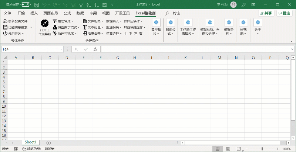Click the zoom out minus button
The height and width of the screenshot is (152, 296).
click(x=247, y=149)
